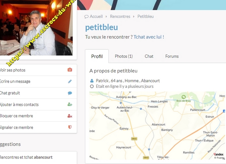Click the red block-member icon

pyautogui.click(x=70, y=116)
